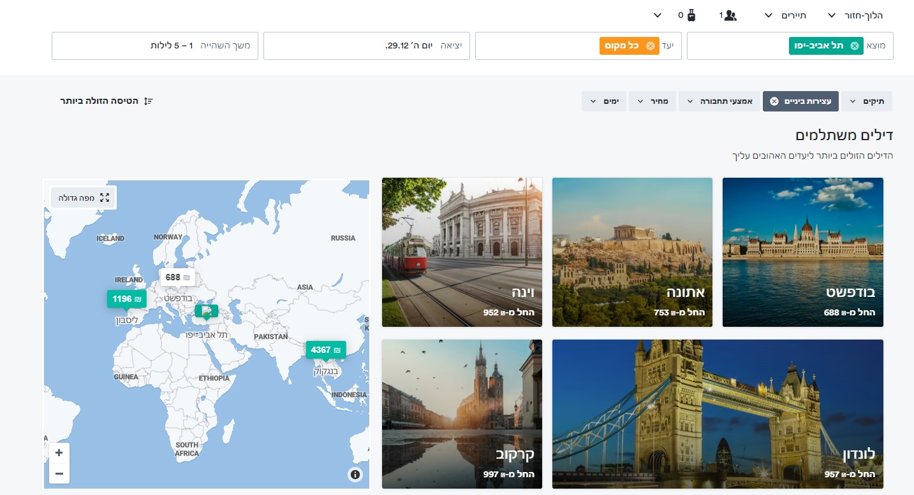Click the יציאה departure date field
The height and width of the screenshot is (495, 914).
(x=367, y=46)
